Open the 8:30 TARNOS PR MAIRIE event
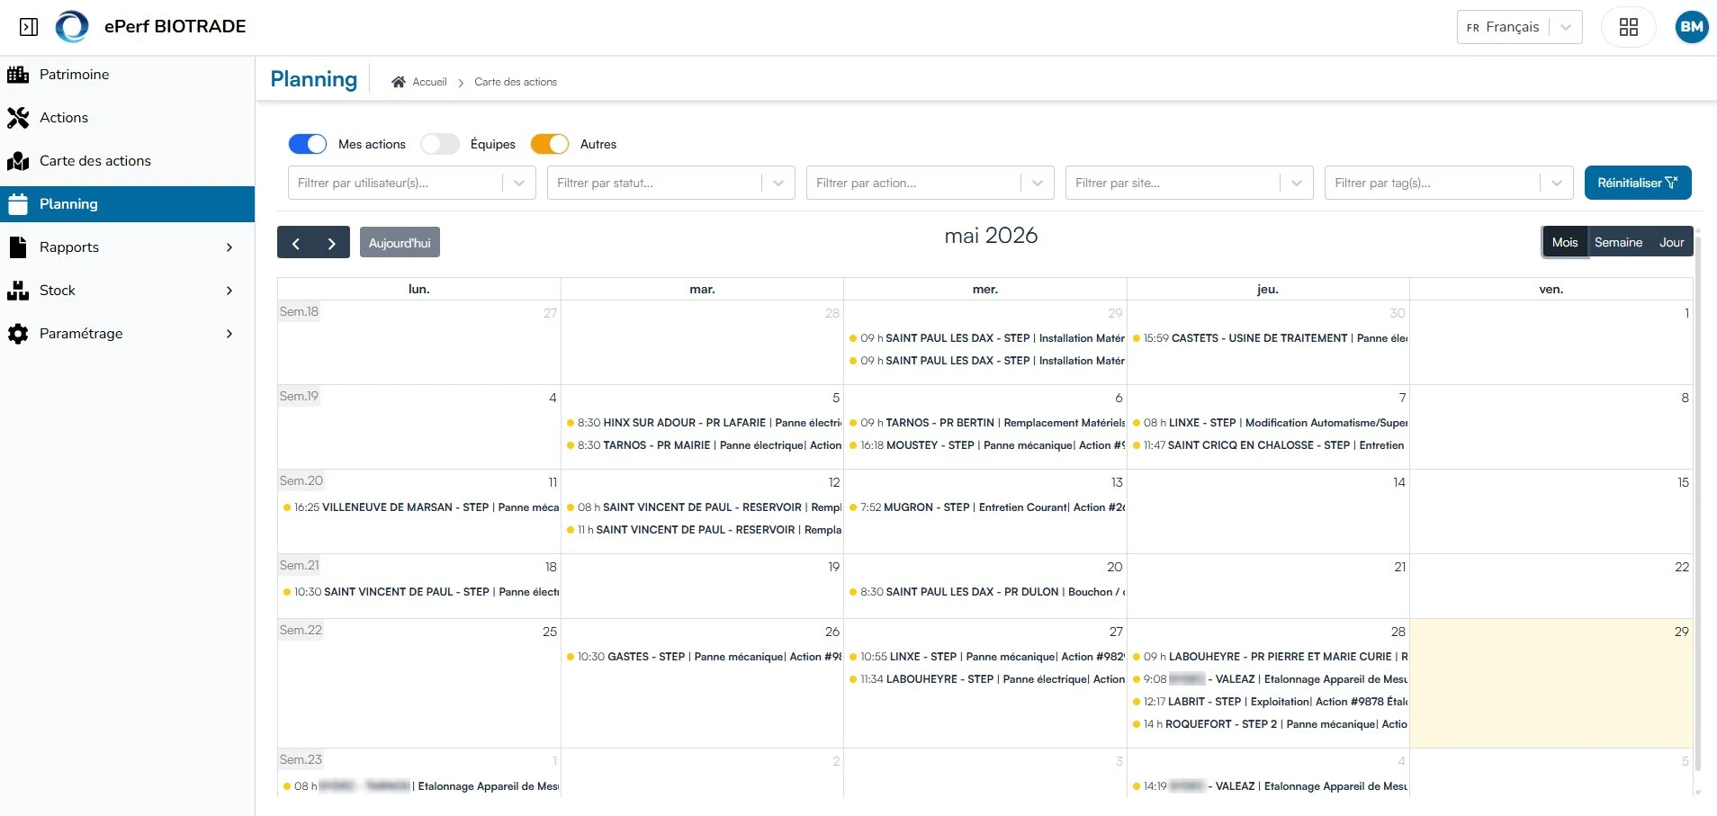1717x816 pixels. click(703, 445)
